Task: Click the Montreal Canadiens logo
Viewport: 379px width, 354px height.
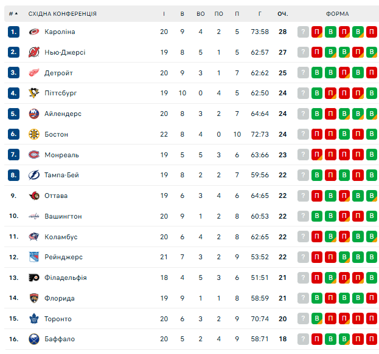Action: pyautogui.click(x=34, y=155)
